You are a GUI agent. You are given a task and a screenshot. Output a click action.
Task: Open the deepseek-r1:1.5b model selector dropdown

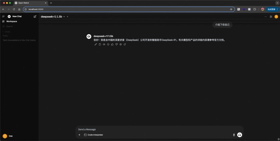pyautogui.click(x=53, y=17)
